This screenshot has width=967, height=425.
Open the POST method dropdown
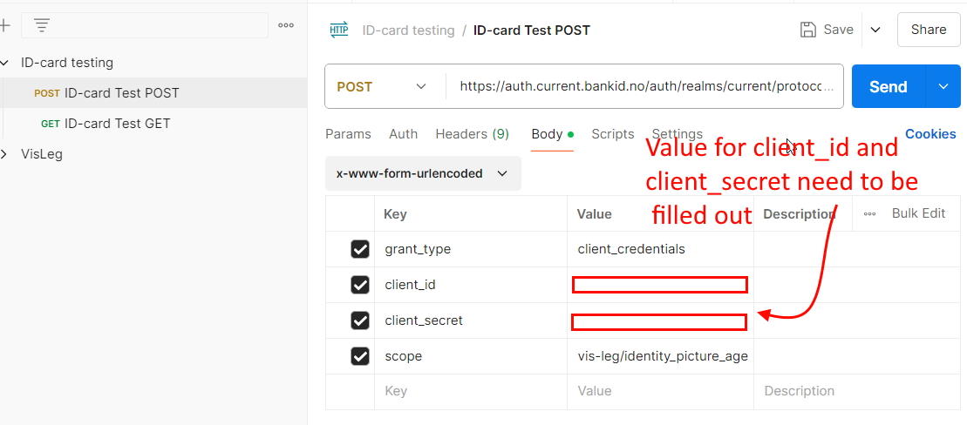coord(385,86)
